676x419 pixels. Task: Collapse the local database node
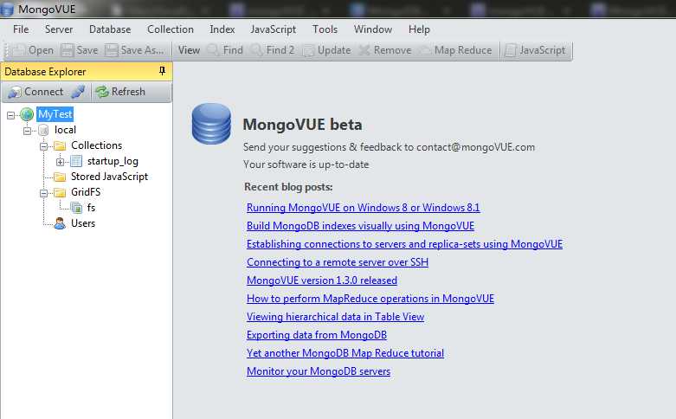[x=27, y=131]
